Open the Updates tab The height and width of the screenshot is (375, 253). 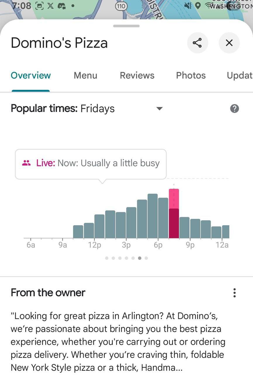[240, 75]
